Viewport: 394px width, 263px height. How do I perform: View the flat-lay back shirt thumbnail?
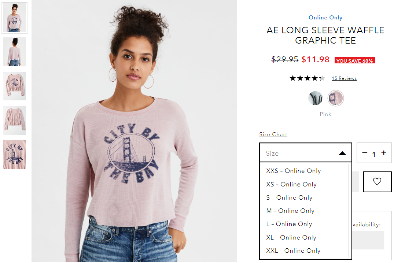click(15, 120)
